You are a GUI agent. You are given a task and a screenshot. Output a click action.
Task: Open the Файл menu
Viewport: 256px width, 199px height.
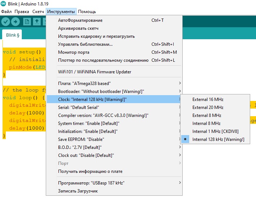(x=7, y=12)
